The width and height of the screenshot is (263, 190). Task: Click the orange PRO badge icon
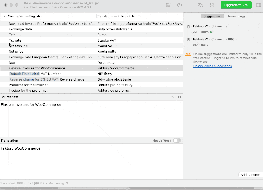click(188, 54)
